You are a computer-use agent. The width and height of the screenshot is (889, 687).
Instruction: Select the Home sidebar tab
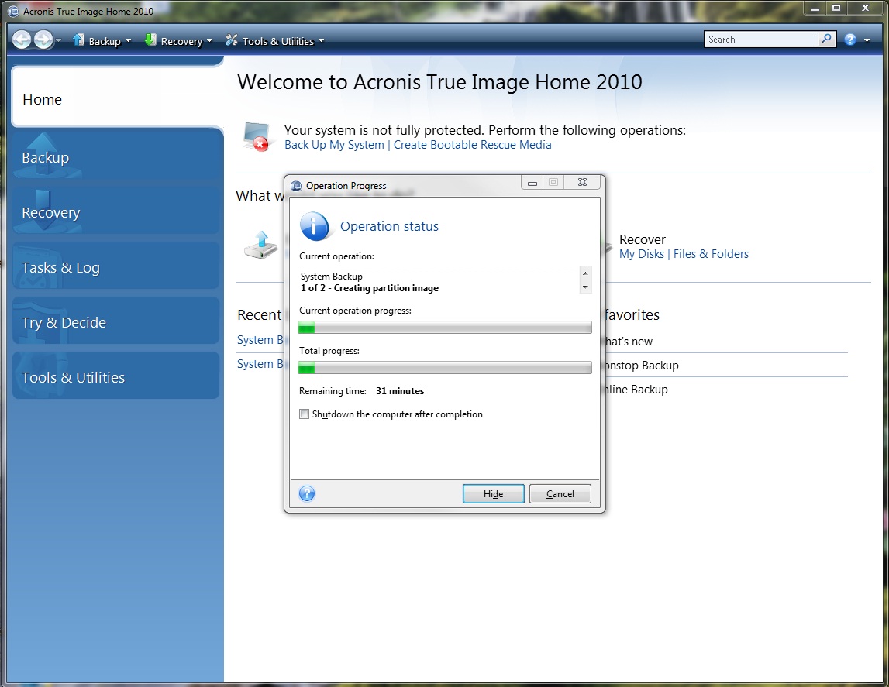pos(117,97)
